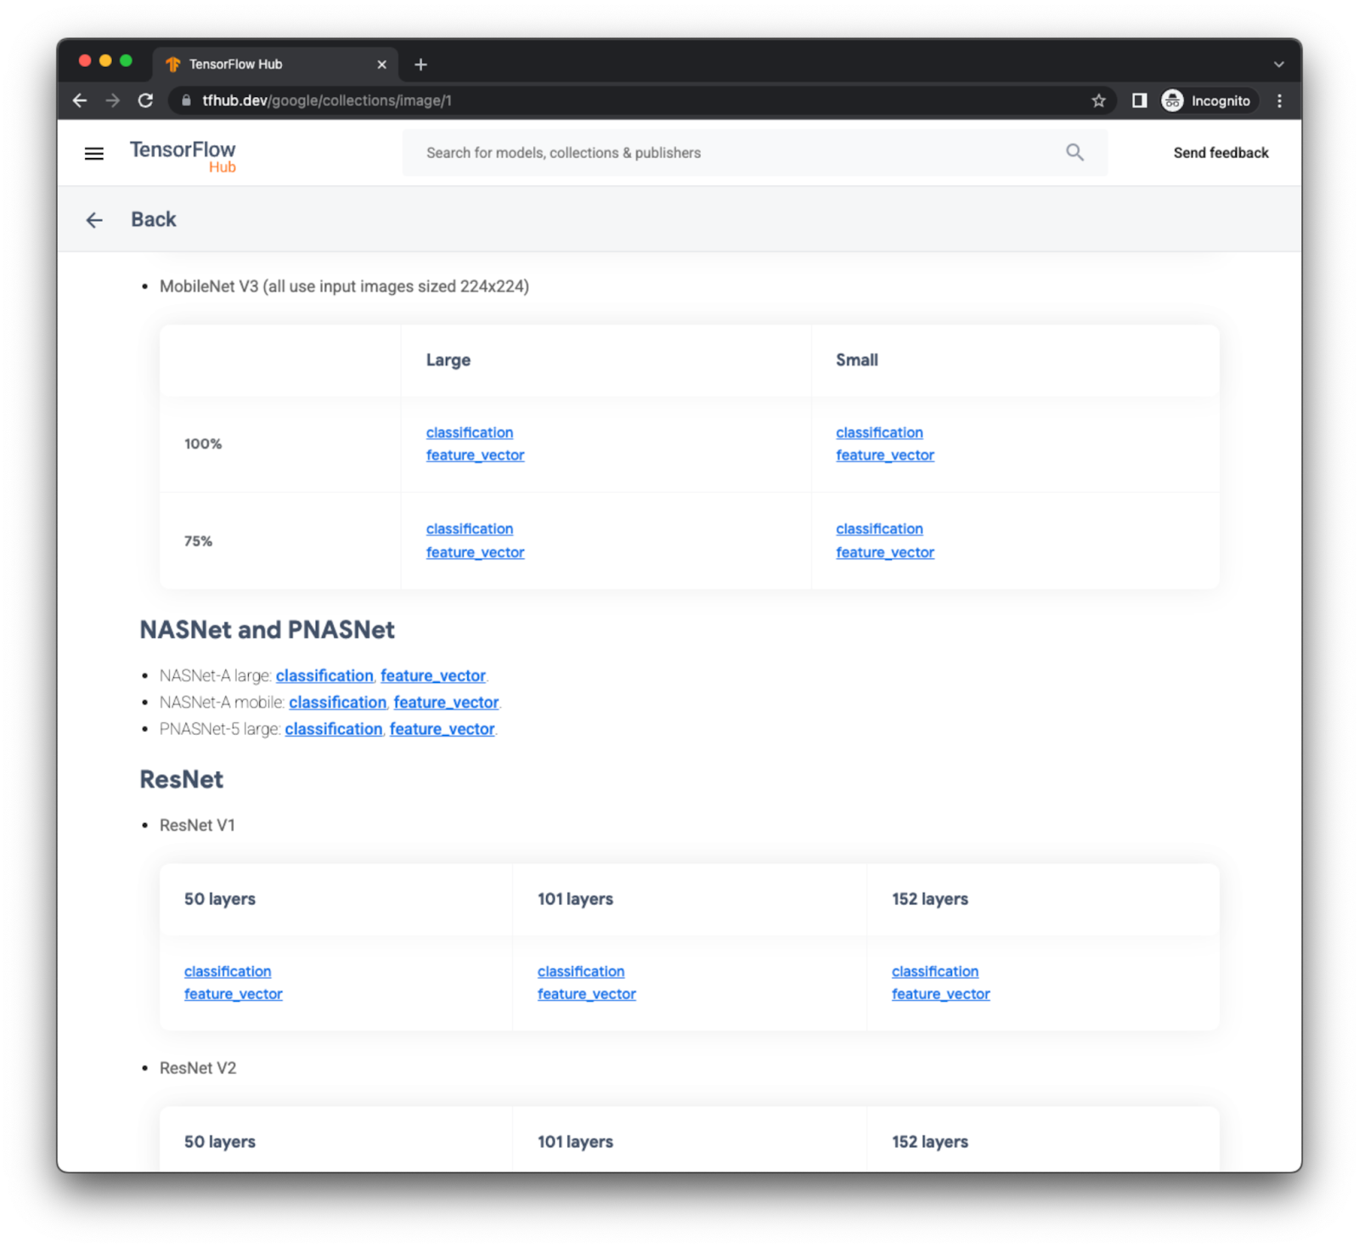
Task: Open NASNet-A large classification link
Action: pos(324,675)
